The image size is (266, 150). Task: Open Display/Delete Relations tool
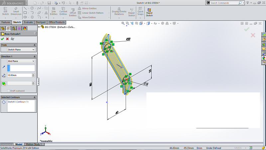(119, 11)
